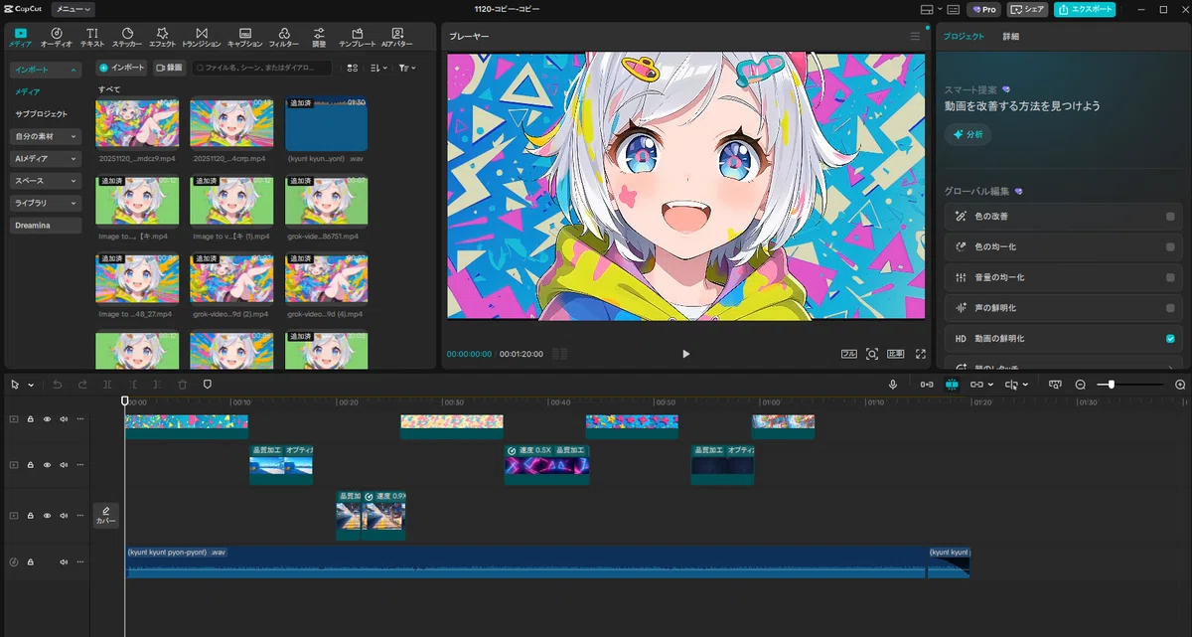Open the selection tool dropdown arrow
Viewport: 1192px width, 637px height.
click(31, 385)
